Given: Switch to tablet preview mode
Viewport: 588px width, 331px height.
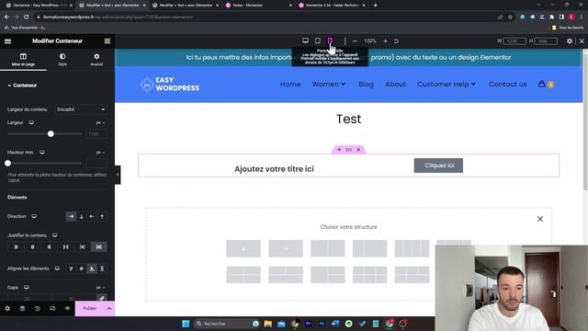Looking at the screenshot, I should click(318, 40).
